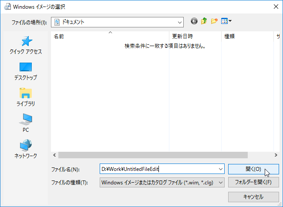This screenshot has width=283, height=207.
Task: Select PC in the places bar
Action: point(26,123)
